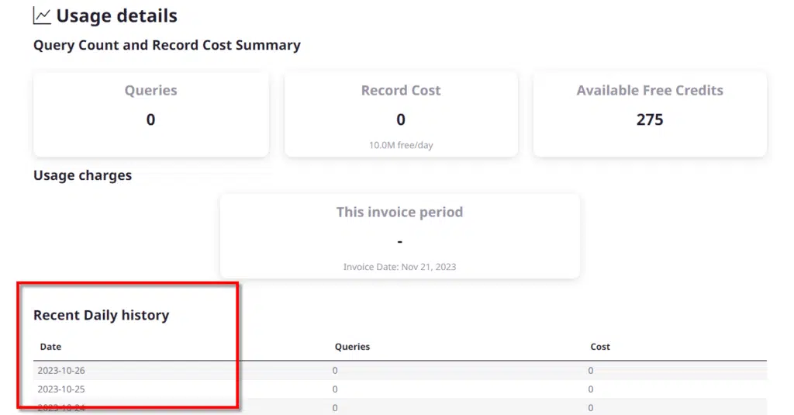Click Query Count and Record Cost Summary heading

coord(167,45)
